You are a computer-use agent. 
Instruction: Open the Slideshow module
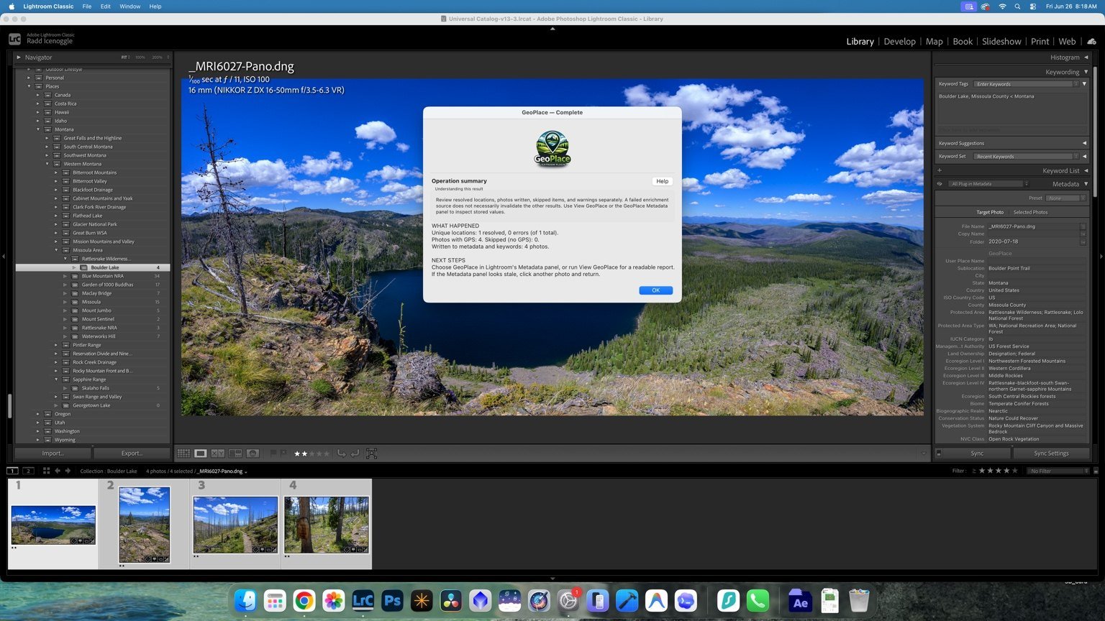point(1001,42)
